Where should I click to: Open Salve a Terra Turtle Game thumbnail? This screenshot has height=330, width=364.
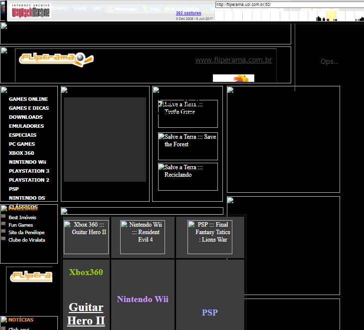click(188, 114)
